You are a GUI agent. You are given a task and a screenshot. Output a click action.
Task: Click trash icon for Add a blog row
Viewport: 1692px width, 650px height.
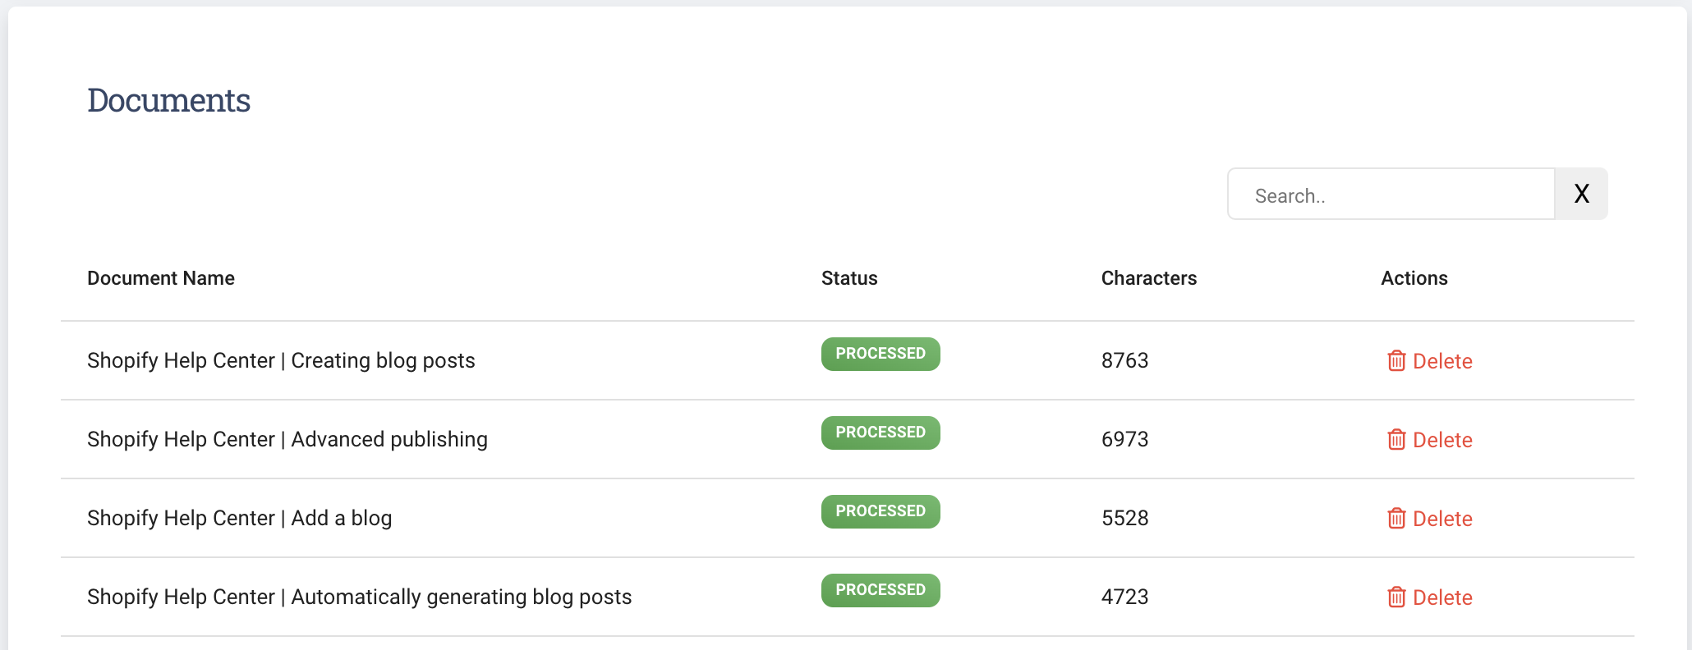(x=1396, y=519)
